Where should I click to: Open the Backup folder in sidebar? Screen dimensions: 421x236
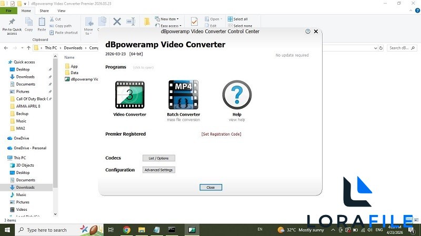22,114
